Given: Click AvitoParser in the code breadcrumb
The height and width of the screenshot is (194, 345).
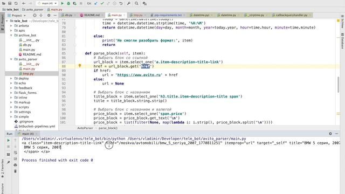Looking at the screenshot, I should click(x=85, y=128).
